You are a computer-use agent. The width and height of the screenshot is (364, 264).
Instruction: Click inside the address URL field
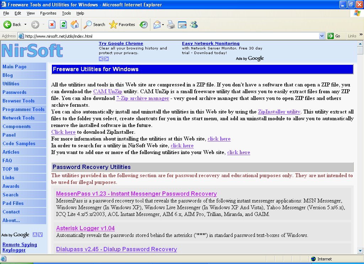tap(171, 36)
